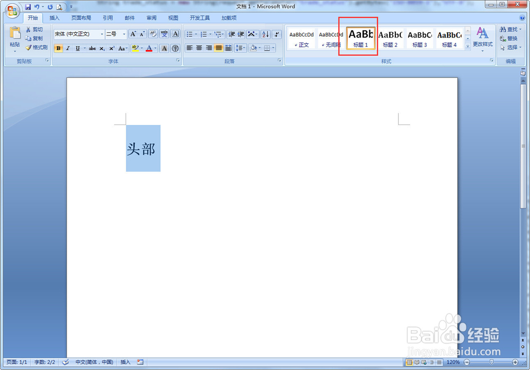
Task: Open the font size dropdown
Action: [123, 34]
